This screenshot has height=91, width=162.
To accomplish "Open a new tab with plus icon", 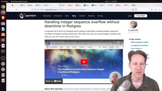I will click(x=142, y=5).
